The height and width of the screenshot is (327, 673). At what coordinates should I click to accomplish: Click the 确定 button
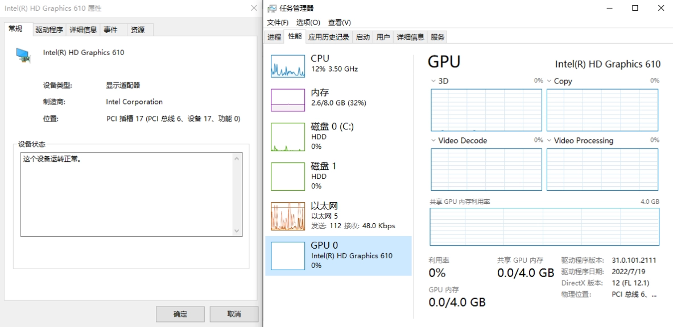click(180, 314)
